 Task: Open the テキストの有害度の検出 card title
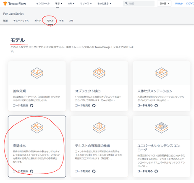coord(92,146)
